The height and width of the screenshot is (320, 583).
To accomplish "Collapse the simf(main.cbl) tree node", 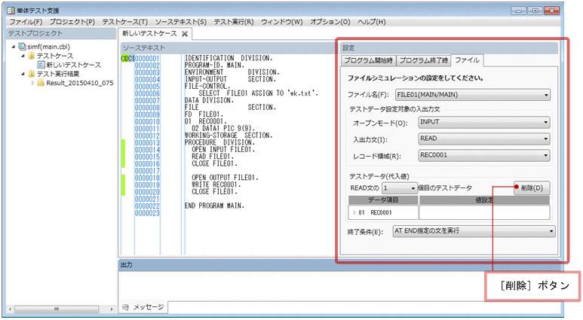I will pos(14,47).
